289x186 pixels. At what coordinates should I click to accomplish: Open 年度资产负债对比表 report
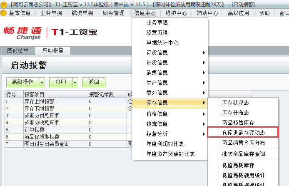[170, 154]
